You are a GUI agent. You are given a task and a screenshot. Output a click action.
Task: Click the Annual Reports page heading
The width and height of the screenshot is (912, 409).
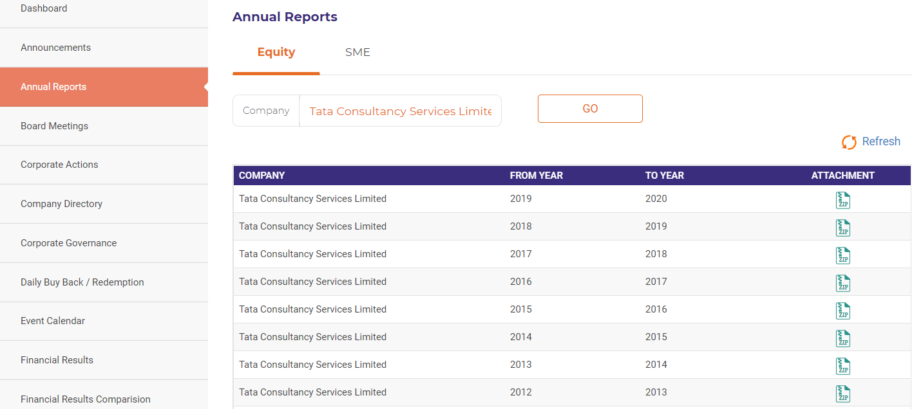pyautogui.click(x=285, y=17)
